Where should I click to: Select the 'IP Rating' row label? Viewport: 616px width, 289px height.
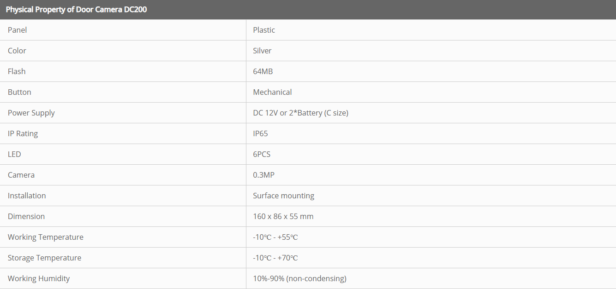[23, 133]
